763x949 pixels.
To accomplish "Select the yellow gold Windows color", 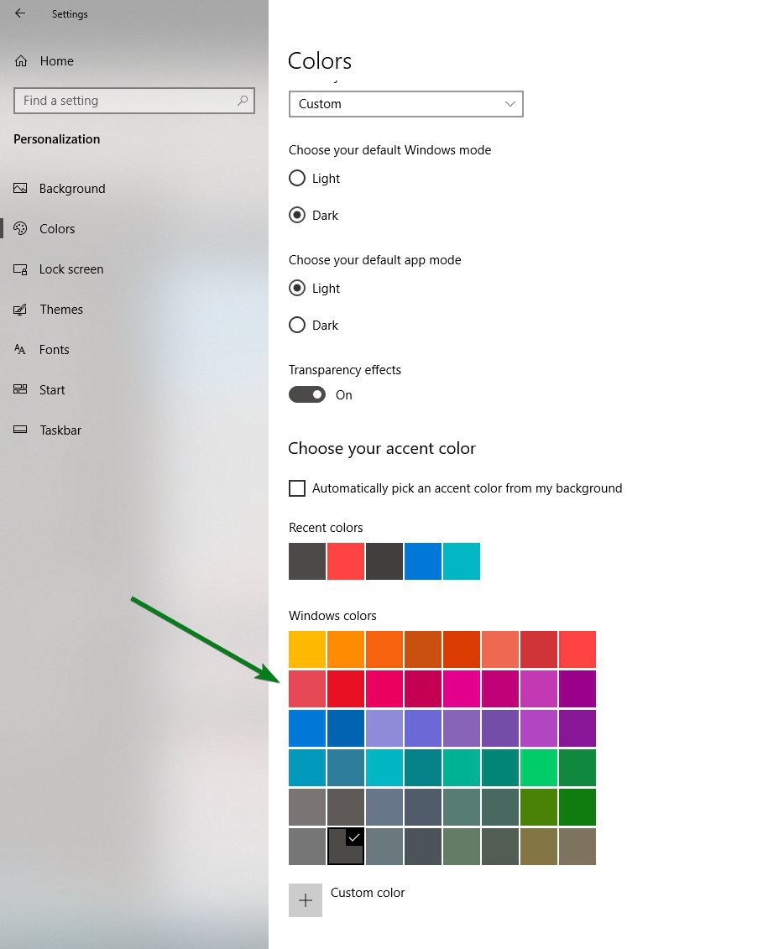I will click(307, 649).
